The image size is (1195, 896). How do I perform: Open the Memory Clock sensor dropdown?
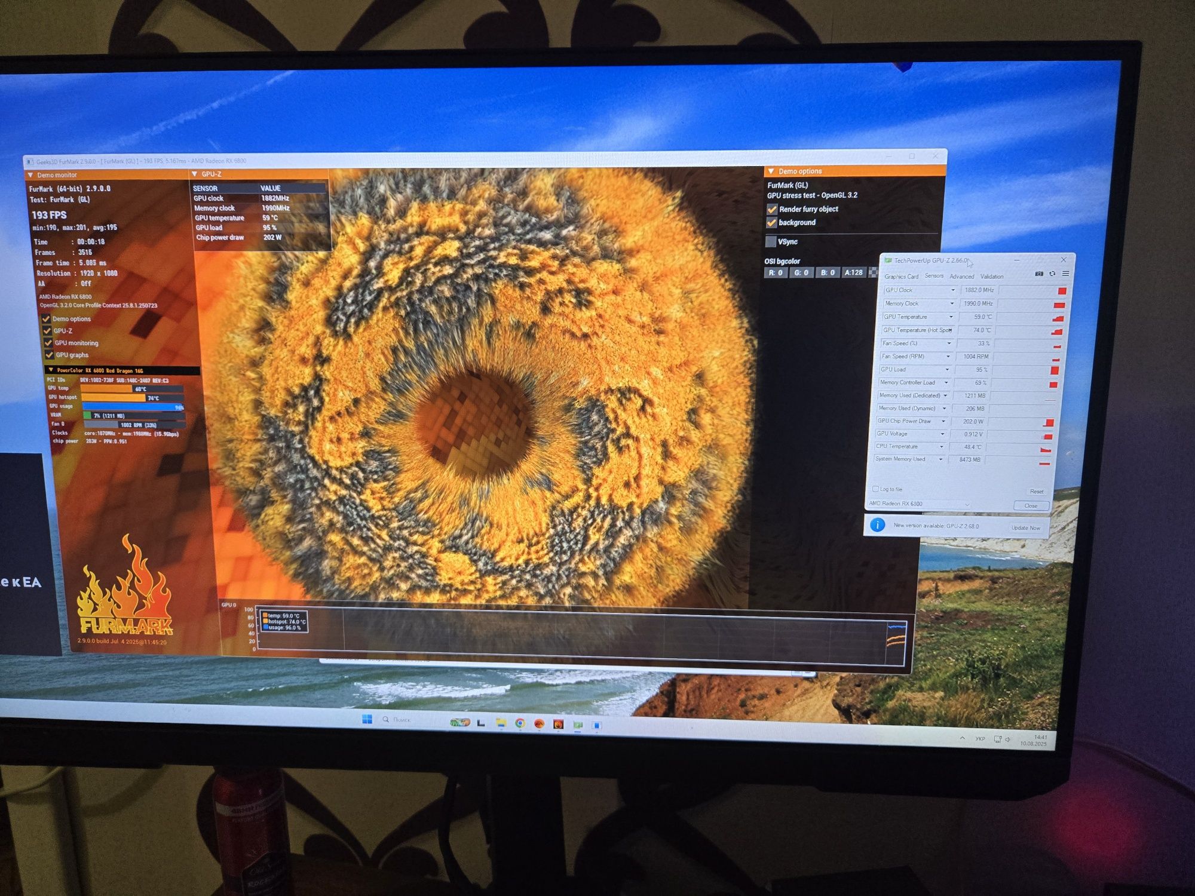(952, 303)
